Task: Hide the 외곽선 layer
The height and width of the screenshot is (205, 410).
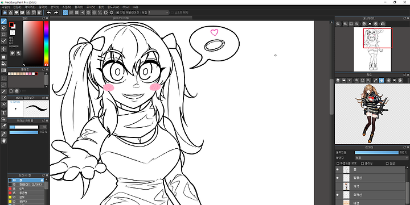Action: (337, 195)
